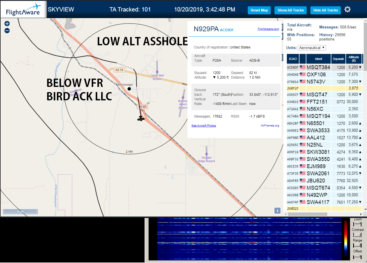Image resolution: width=367 pixels, height=263 pixels.
Task: Sort the table by Ident column header
Action: point(319,59)
